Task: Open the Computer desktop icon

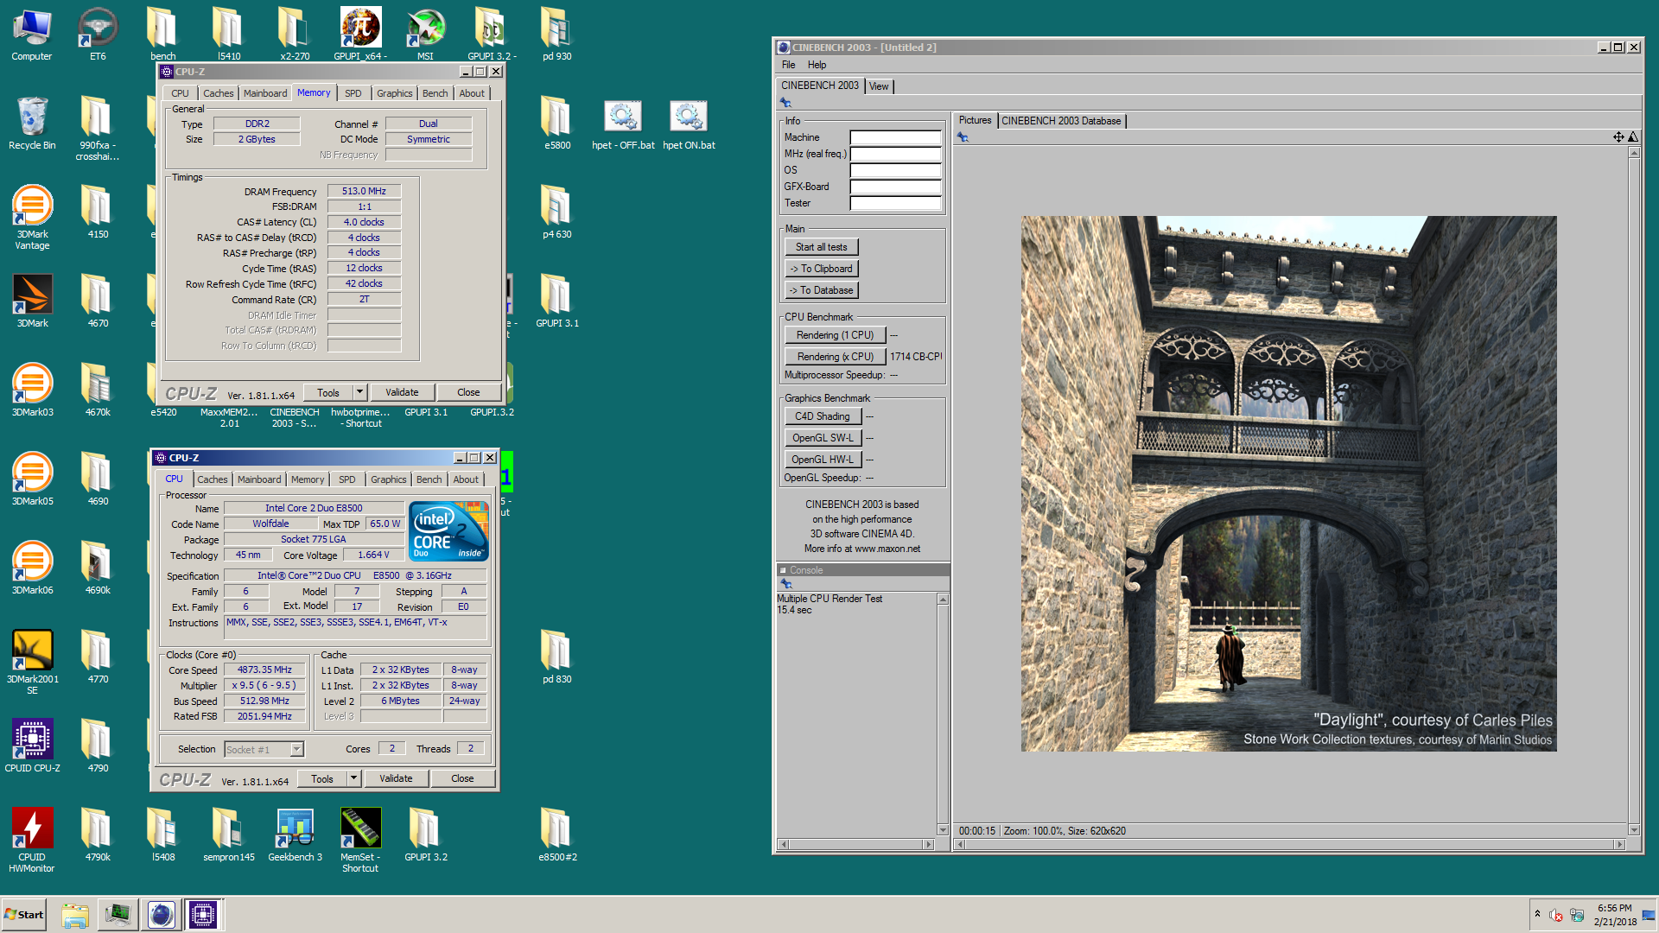Action: [32, 35]
